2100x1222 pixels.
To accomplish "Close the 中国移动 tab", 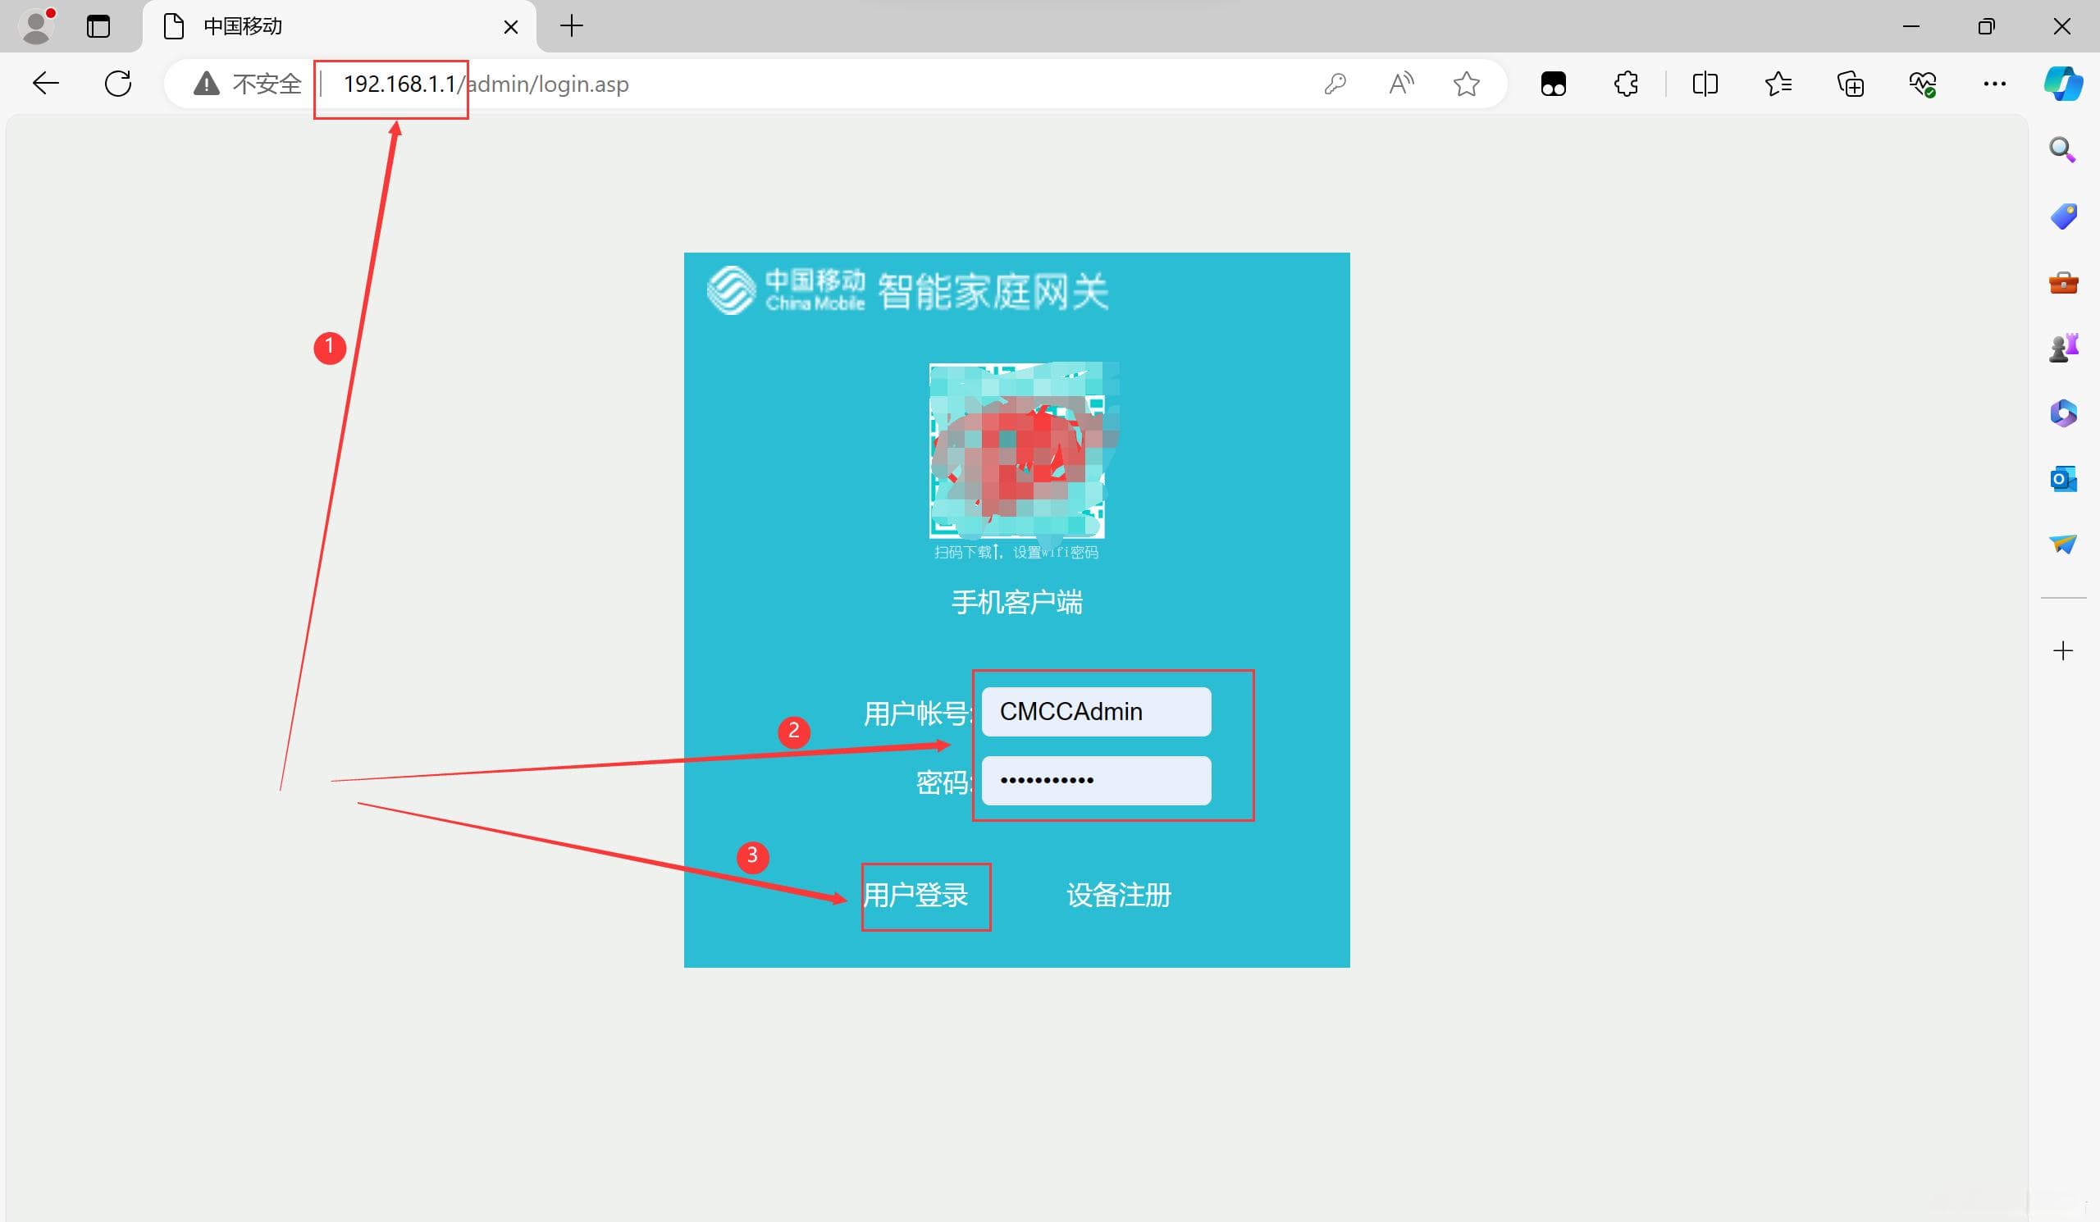I will click(511, 28).
